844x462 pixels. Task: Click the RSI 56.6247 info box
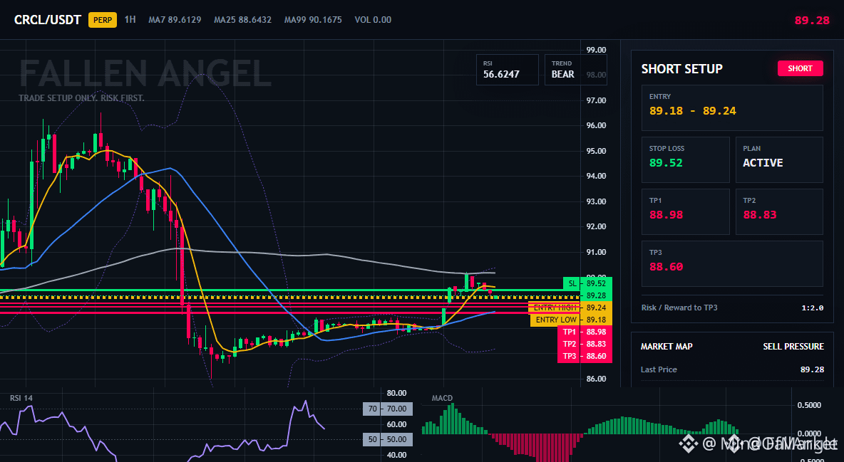507,70
